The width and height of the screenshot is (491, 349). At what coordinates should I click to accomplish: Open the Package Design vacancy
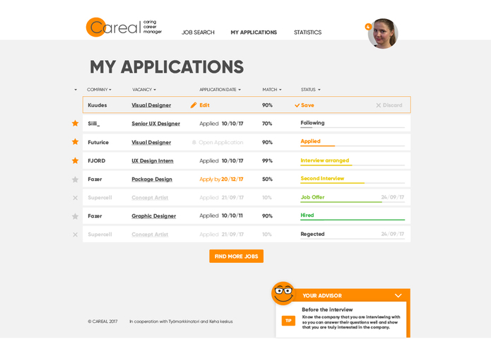(x=152, y=179)
